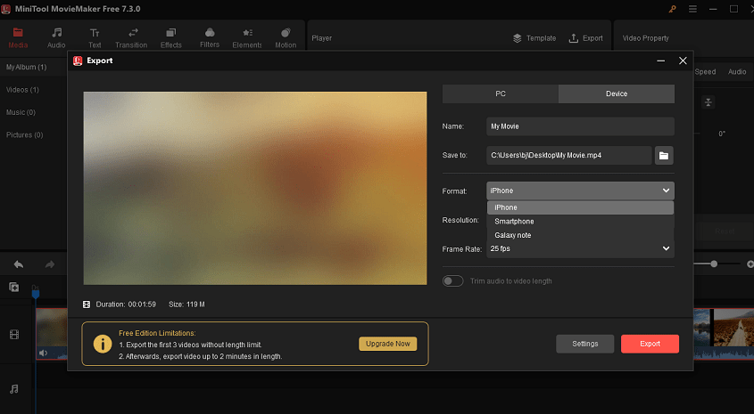Image resolution: width=754 pixels, height=414 pixels.
Task: Close the Export dialog
Action: (x=683, y=61)
